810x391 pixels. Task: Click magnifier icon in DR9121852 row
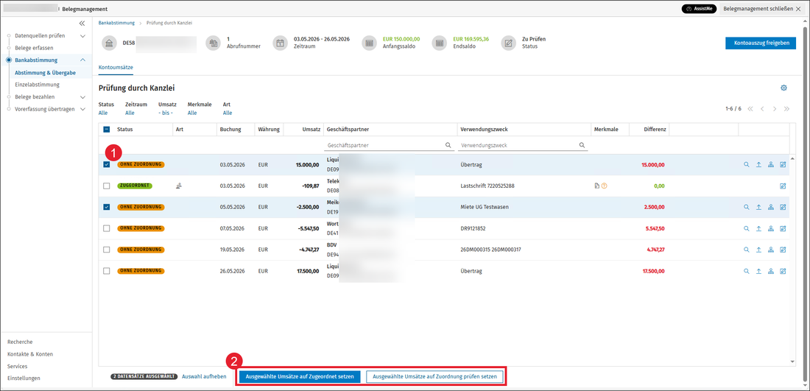pos(746,228)
